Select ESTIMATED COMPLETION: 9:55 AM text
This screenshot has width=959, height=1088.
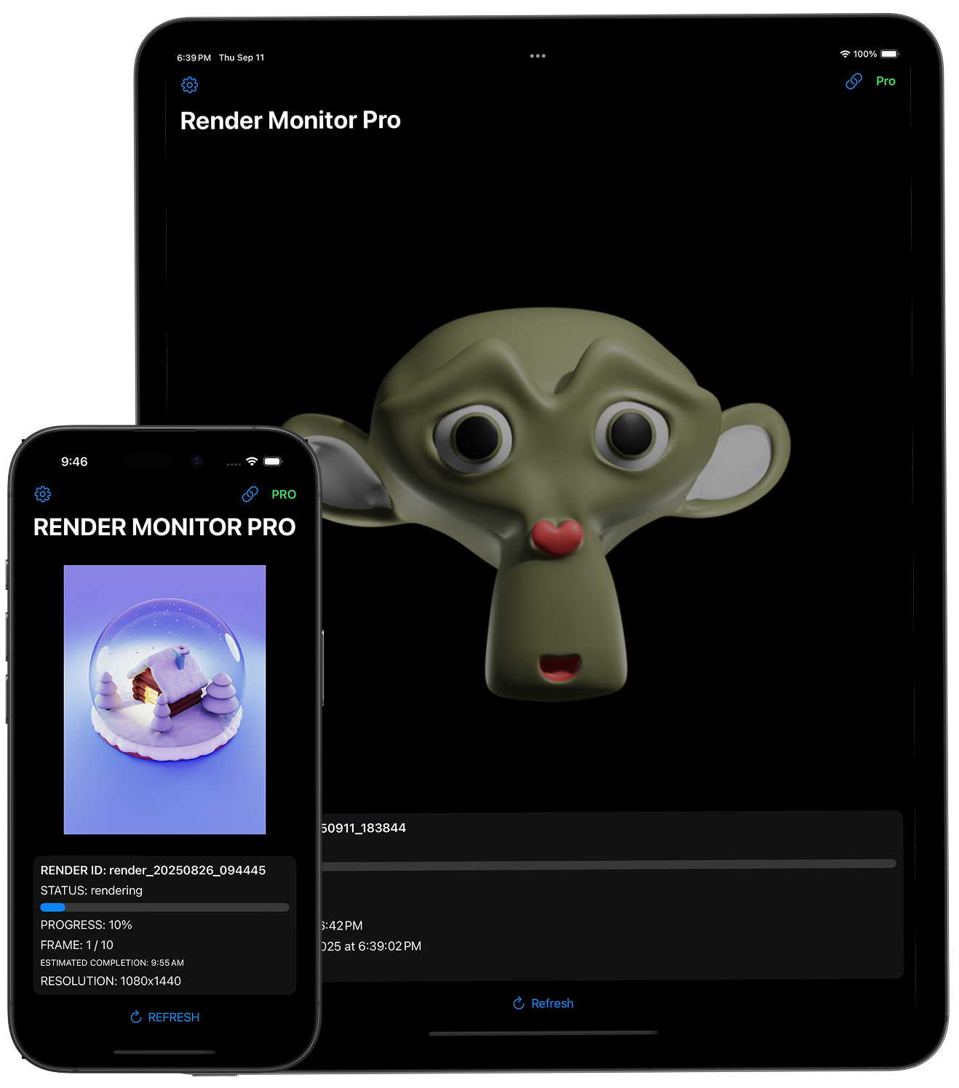(112, 963)
